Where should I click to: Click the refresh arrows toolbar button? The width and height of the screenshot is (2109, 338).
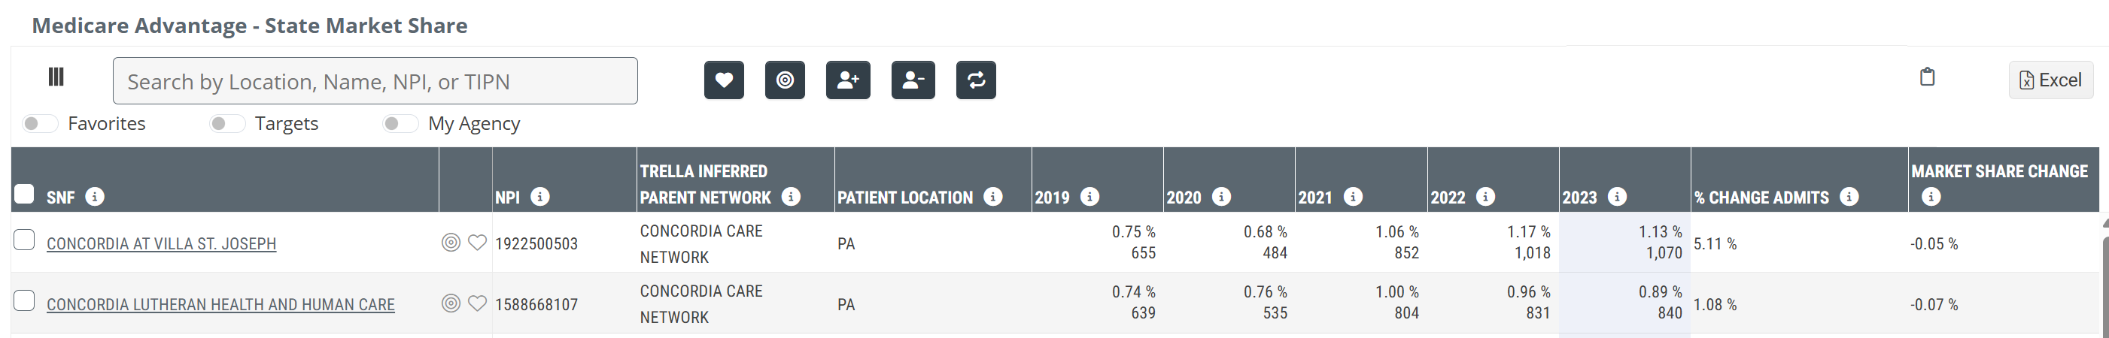(x=976, y=80)
